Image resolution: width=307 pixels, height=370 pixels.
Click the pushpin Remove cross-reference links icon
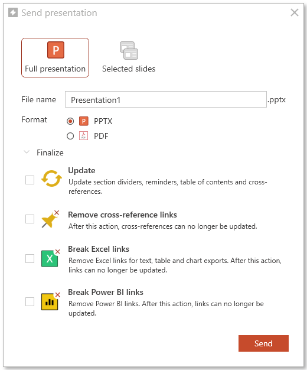[x=50, y=219]
